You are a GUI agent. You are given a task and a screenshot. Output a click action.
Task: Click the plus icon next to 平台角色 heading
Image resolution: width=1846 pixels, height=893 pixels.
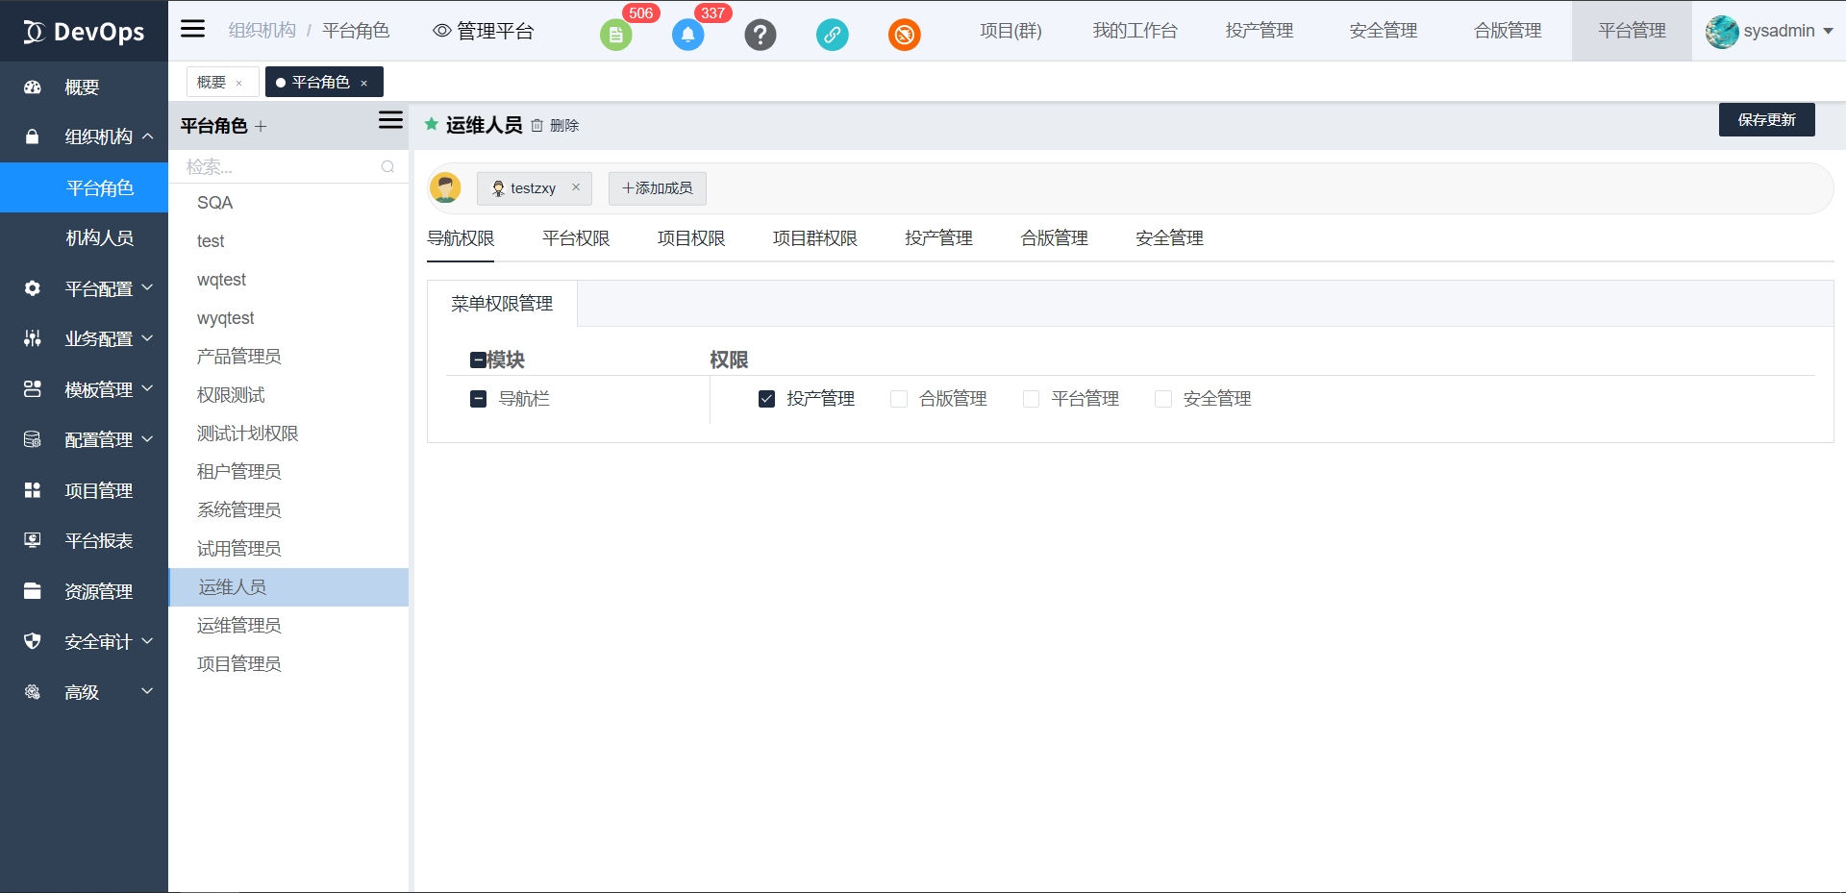[x=261, y=126]
